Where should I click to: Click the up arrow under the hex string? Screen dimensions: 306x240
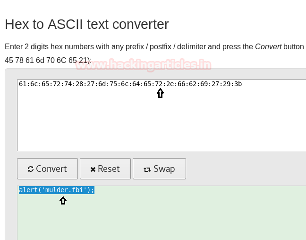coord(160,93)
